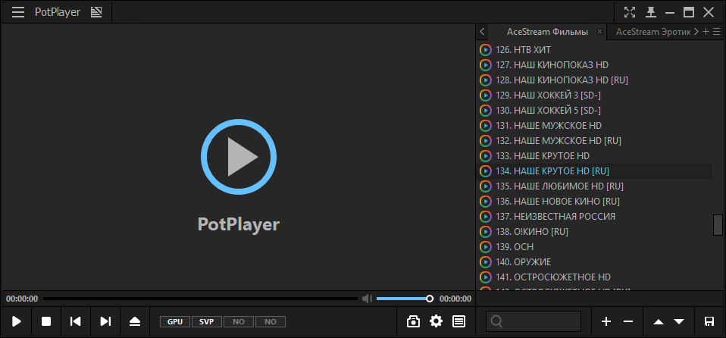Select 126. НТВ ХИТ in playlist
The height and width of the screenshot is (338, 726).
[593, 49]
